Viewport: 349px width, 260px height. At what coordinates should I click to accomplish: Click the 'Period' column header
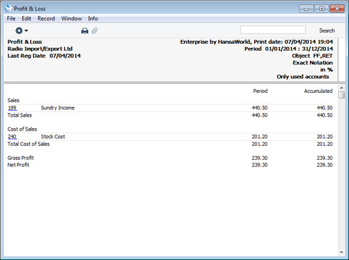(260, 91)
